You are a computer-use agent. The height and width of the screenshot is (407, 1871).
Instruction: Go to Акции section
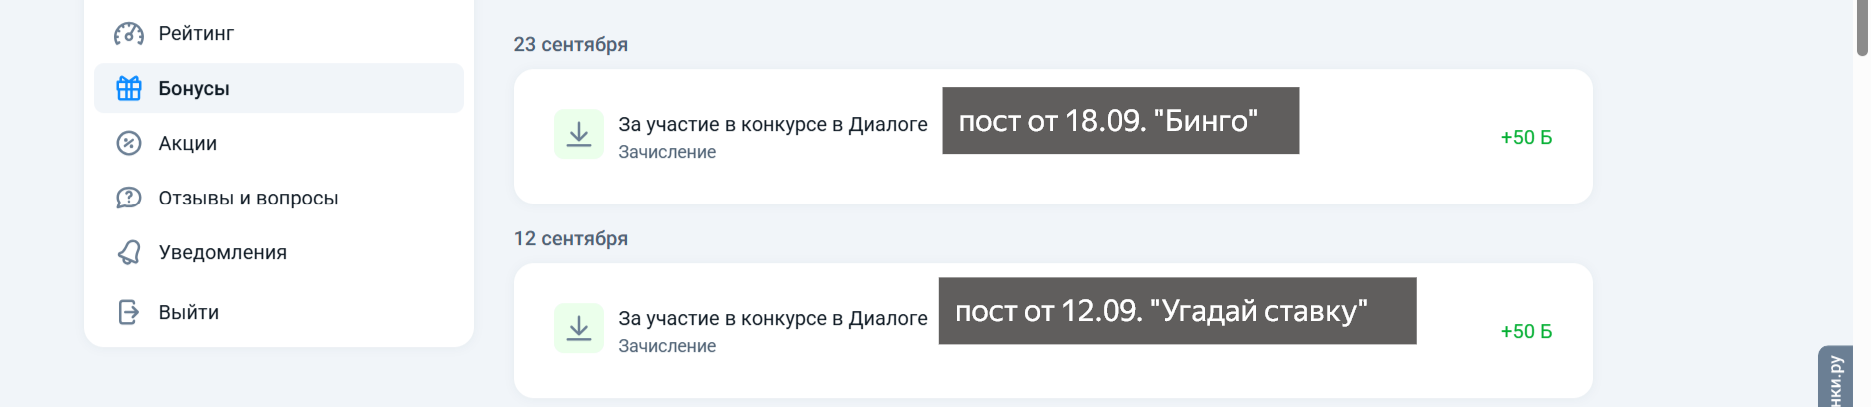[279, 143]
